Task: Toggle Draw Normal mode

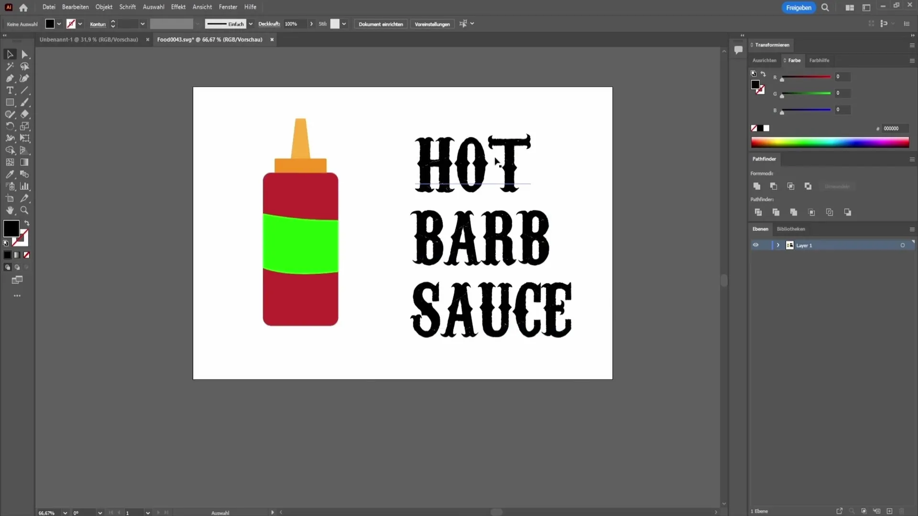Action: (x=7, y=268)
